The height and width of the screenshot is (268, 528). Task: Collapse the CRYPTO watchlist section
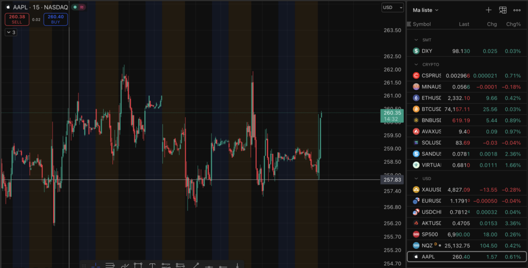click(417, 64)
